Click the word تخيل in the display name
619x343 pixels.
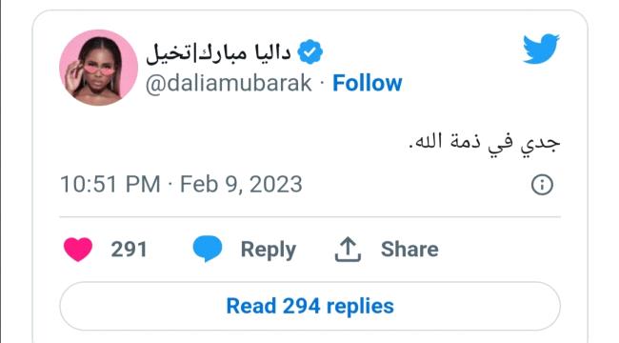tap(169, 53)
